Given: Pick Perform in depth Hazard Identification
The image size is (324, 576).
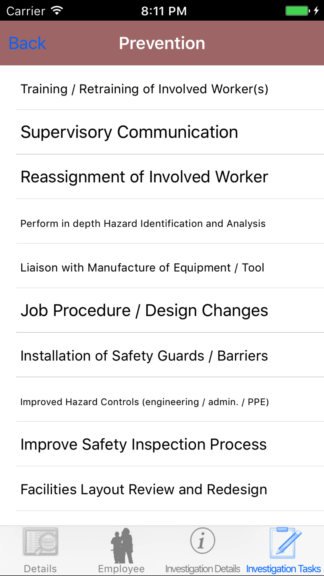Looking at the screenshot, I should pos(143,224).
